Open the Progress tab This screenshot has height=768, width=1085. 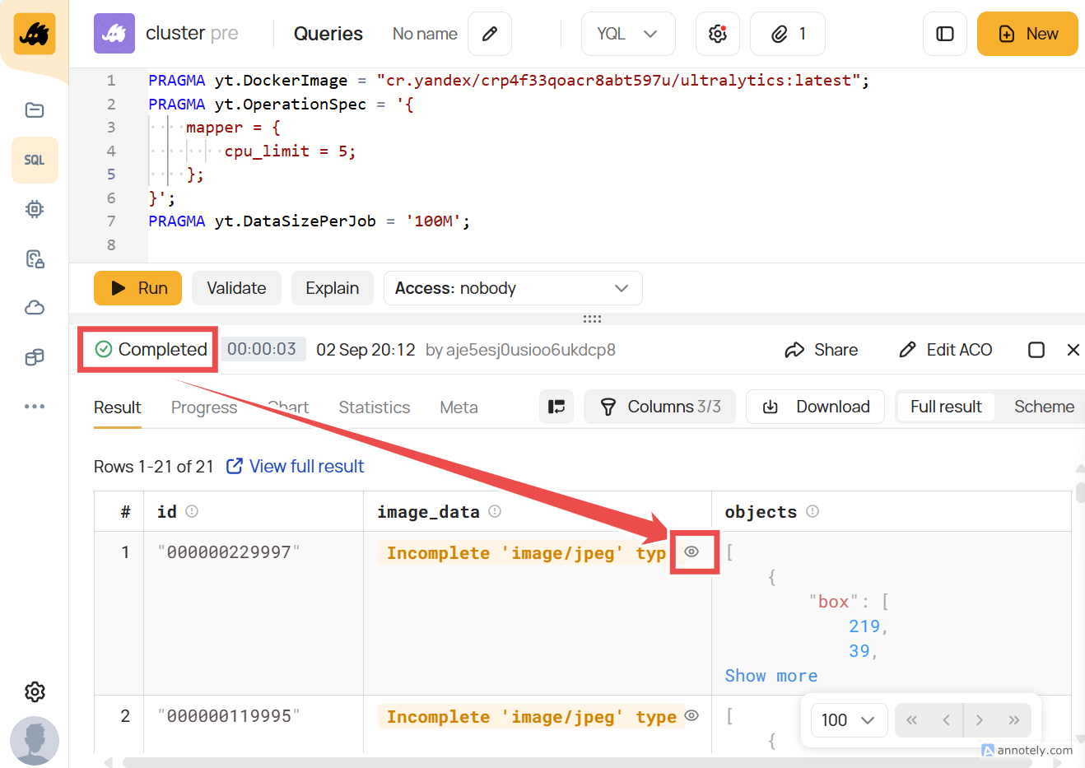point(203,407)
